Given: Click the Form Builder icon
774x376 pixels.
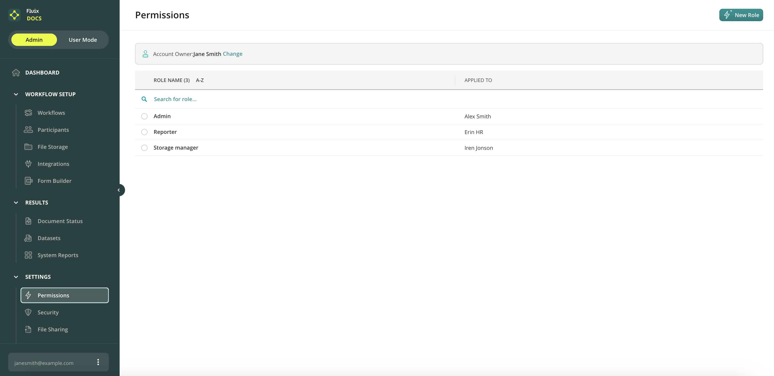Looking at the screenshot, I should (28, 181).
